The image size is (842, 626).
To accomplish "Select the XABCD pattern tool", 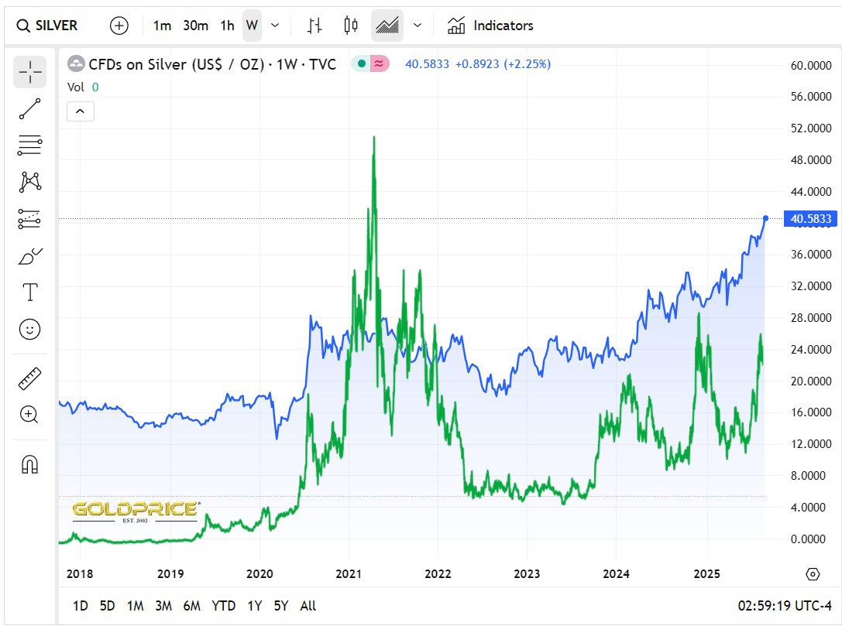I will (x=30, y=182).
